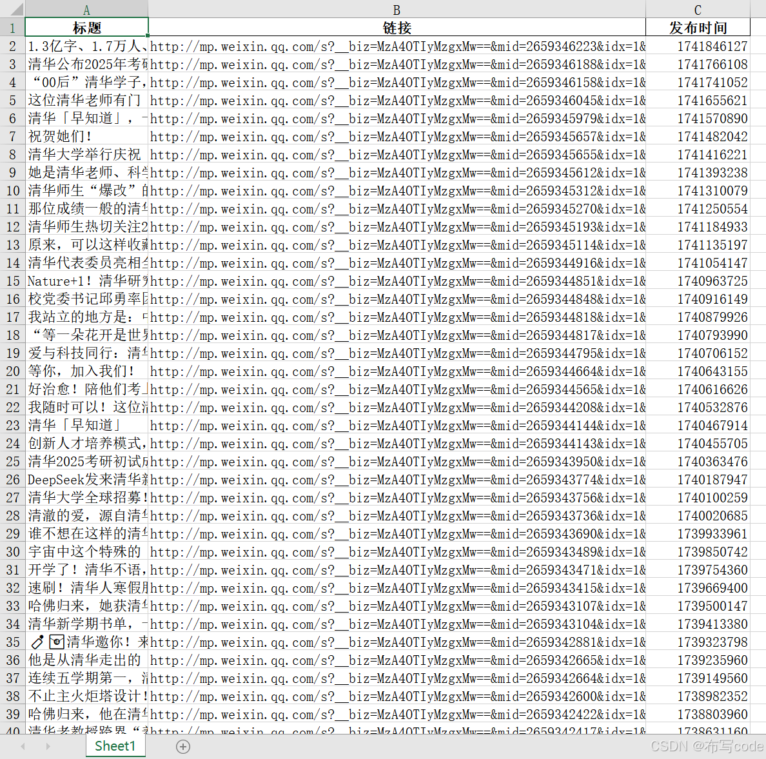This screenshot has height=759, width=766.
Task: Select timestamp cell 1739149560
Action: click(698, 678)
